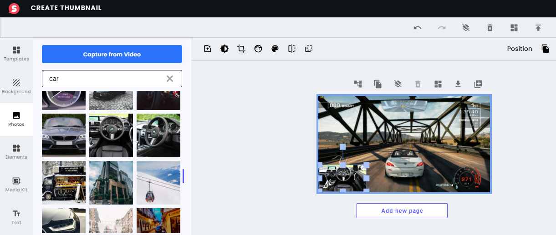The width and height of the screenshot is (556, 235).
Task: Open the Background sidebar tab
Action: 16,86
